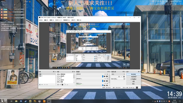Toggle visibility of the top source row
This screenshot has width=183, height=103.
click(x=58, y=74)
